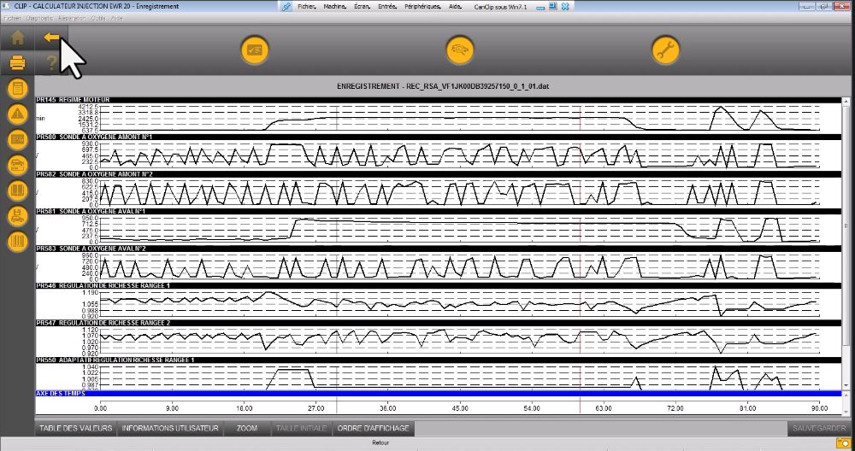Viewport: 855px width, 451px height.
Task: Open the wrench repair icon
Action: [665, 50]
